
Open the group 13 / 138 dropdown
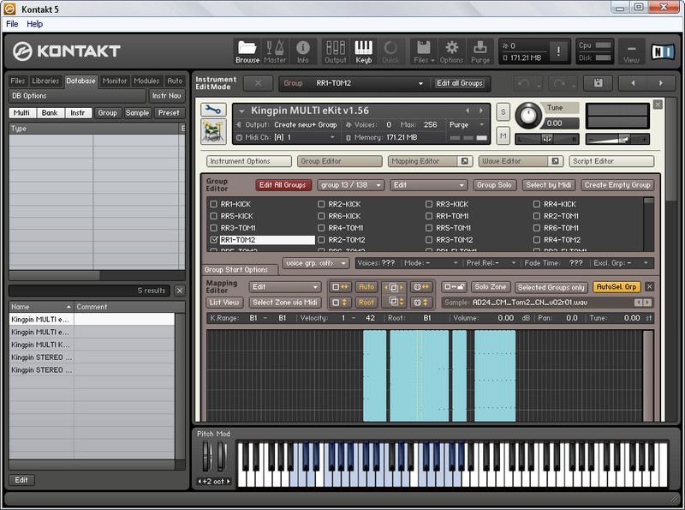[x=350, y=184]
